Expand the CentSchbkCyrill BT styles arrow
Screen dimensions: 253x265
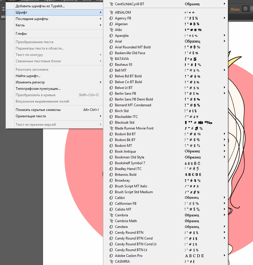[224, 4]
